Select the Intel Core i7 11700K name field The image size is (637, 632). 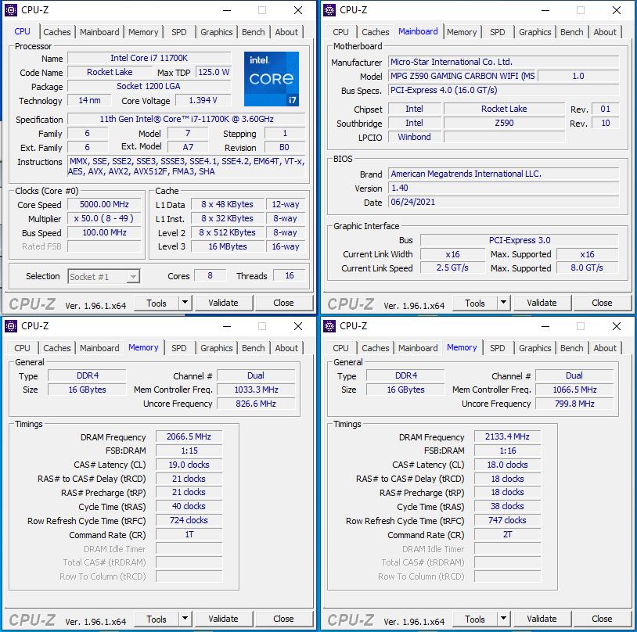click(149, 58)
